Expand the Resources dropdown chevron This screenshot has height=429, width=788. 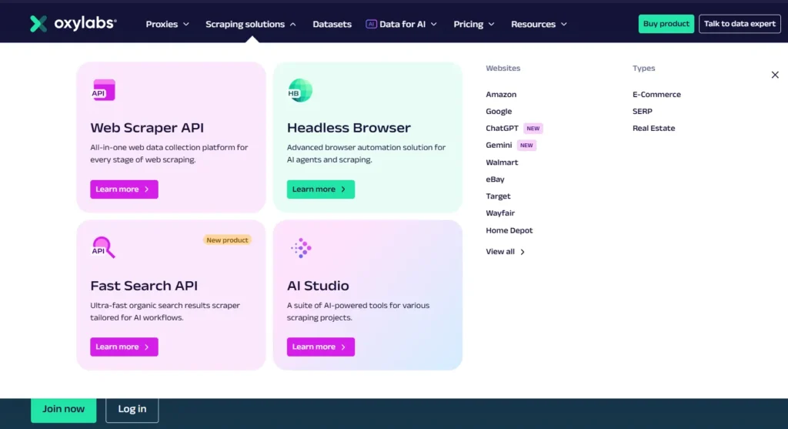(x=564, y=24)
